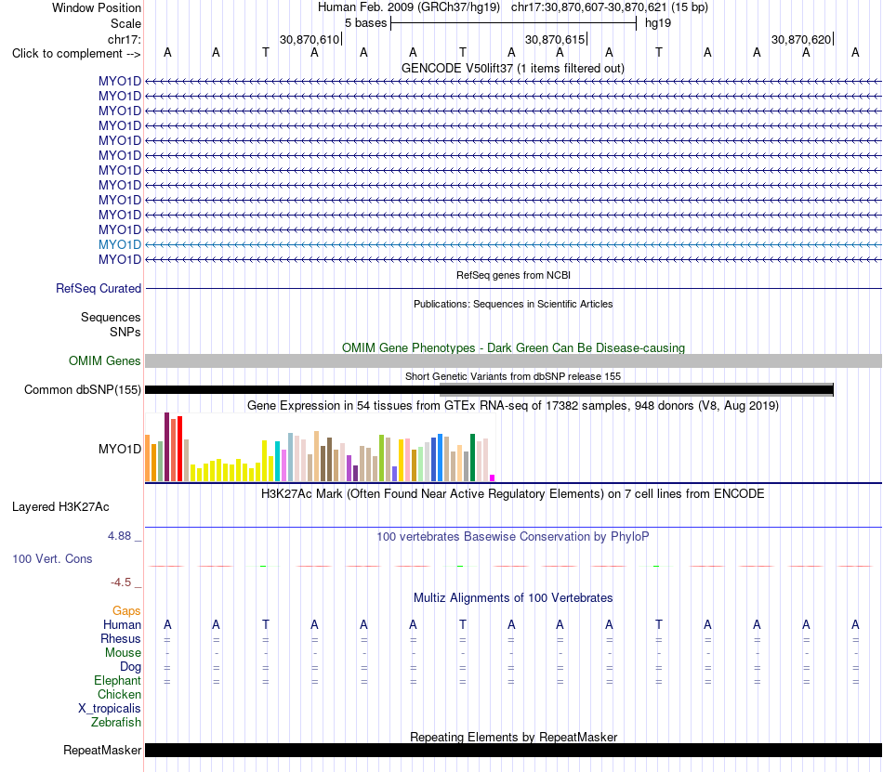Click the 'Sequences' track label
Image resolution: width=883 pixels, height=772 pixels.
tap(111, 318)
